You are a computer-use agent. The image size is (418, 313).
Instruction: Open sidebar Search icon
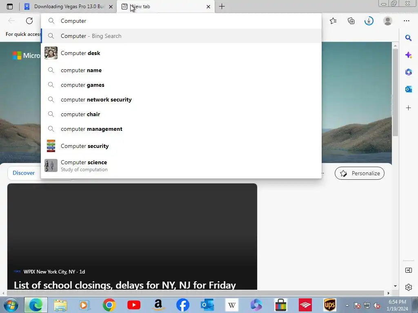coord(408,38)
